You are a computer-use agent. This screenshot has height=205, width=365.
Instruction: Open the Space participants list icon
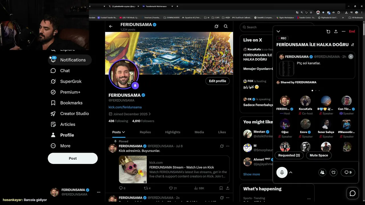(322, 172)
